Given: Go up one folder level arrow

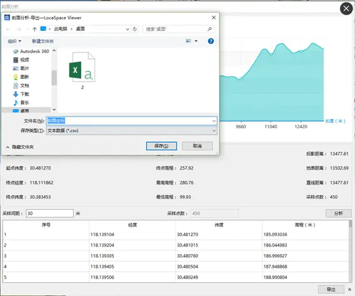Looking at the screenshot, I should click(x=34, y=29).
